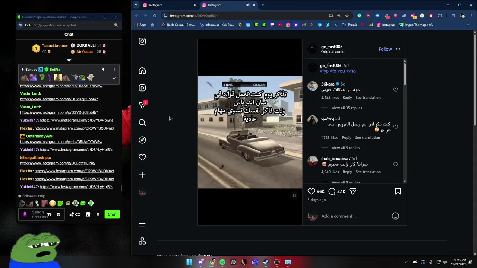Expand View all 35 replies
The height and width of the screenshot is (268, 477).
(x=347, y=108)
